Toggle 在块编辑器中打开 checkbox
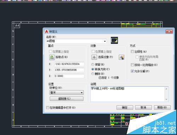177x135 pixels. pyautogui.click(x=47, y=108)
